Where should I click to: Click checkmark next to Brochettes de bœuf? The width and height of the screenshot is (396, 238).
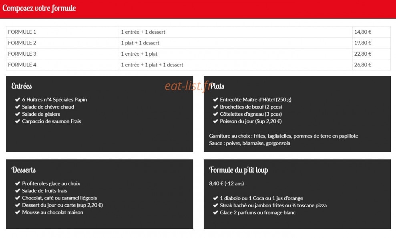click(215, 107)
